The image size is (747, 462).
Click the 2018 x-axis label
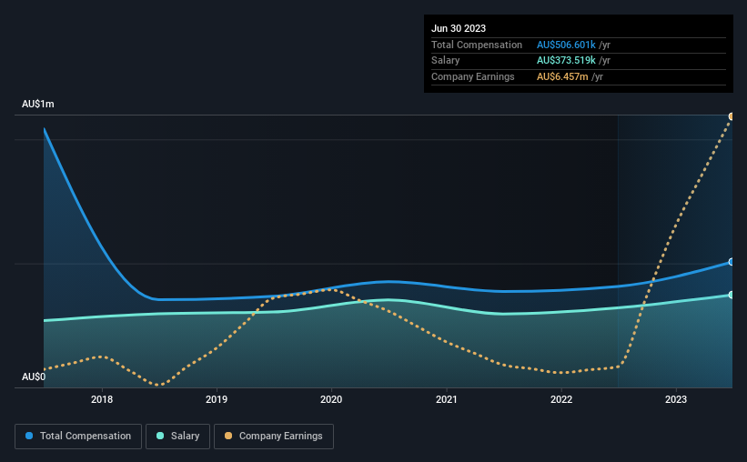pyautogui.click(x=102, y=399)
